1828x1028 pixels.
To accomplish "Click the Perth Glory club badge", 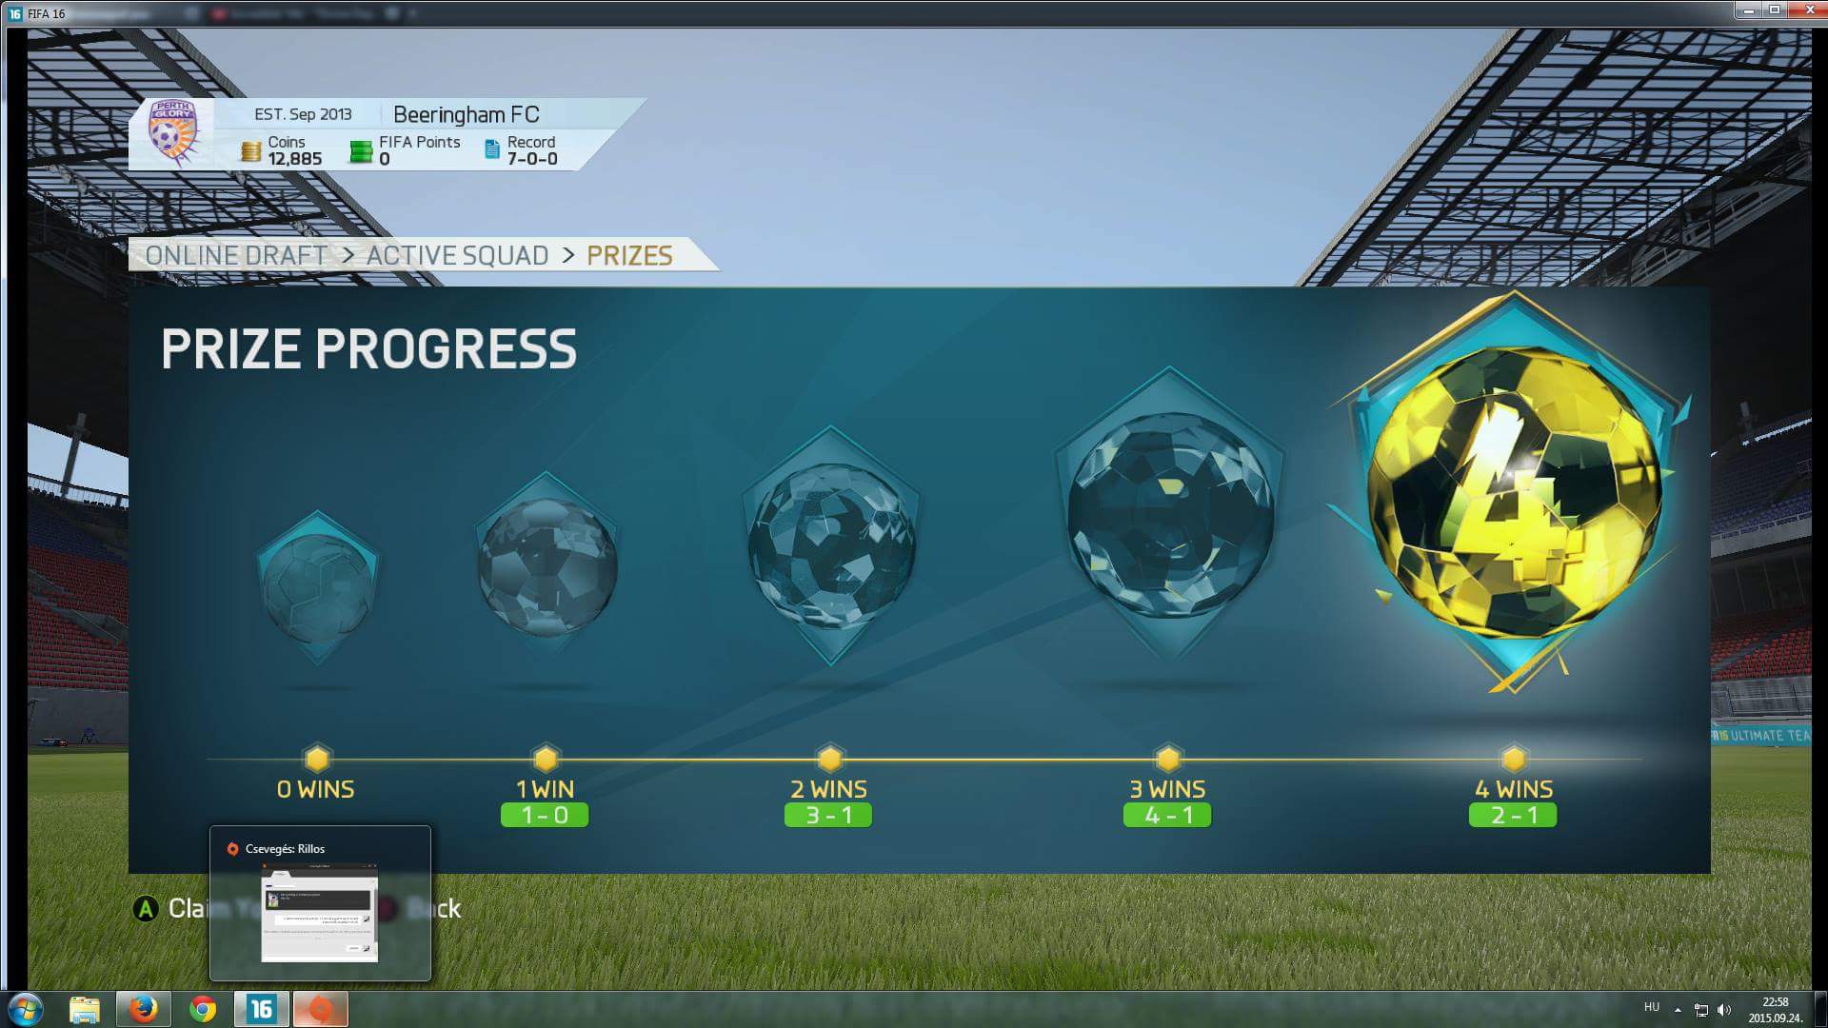I will [x=173, y=133].
